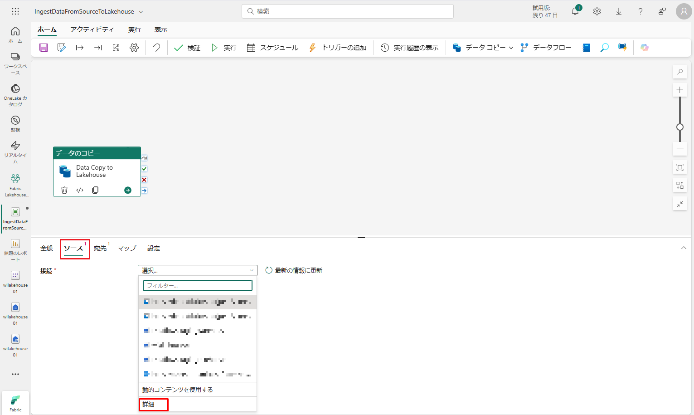Click the grey curved-arrow handle on the activity

144,158
